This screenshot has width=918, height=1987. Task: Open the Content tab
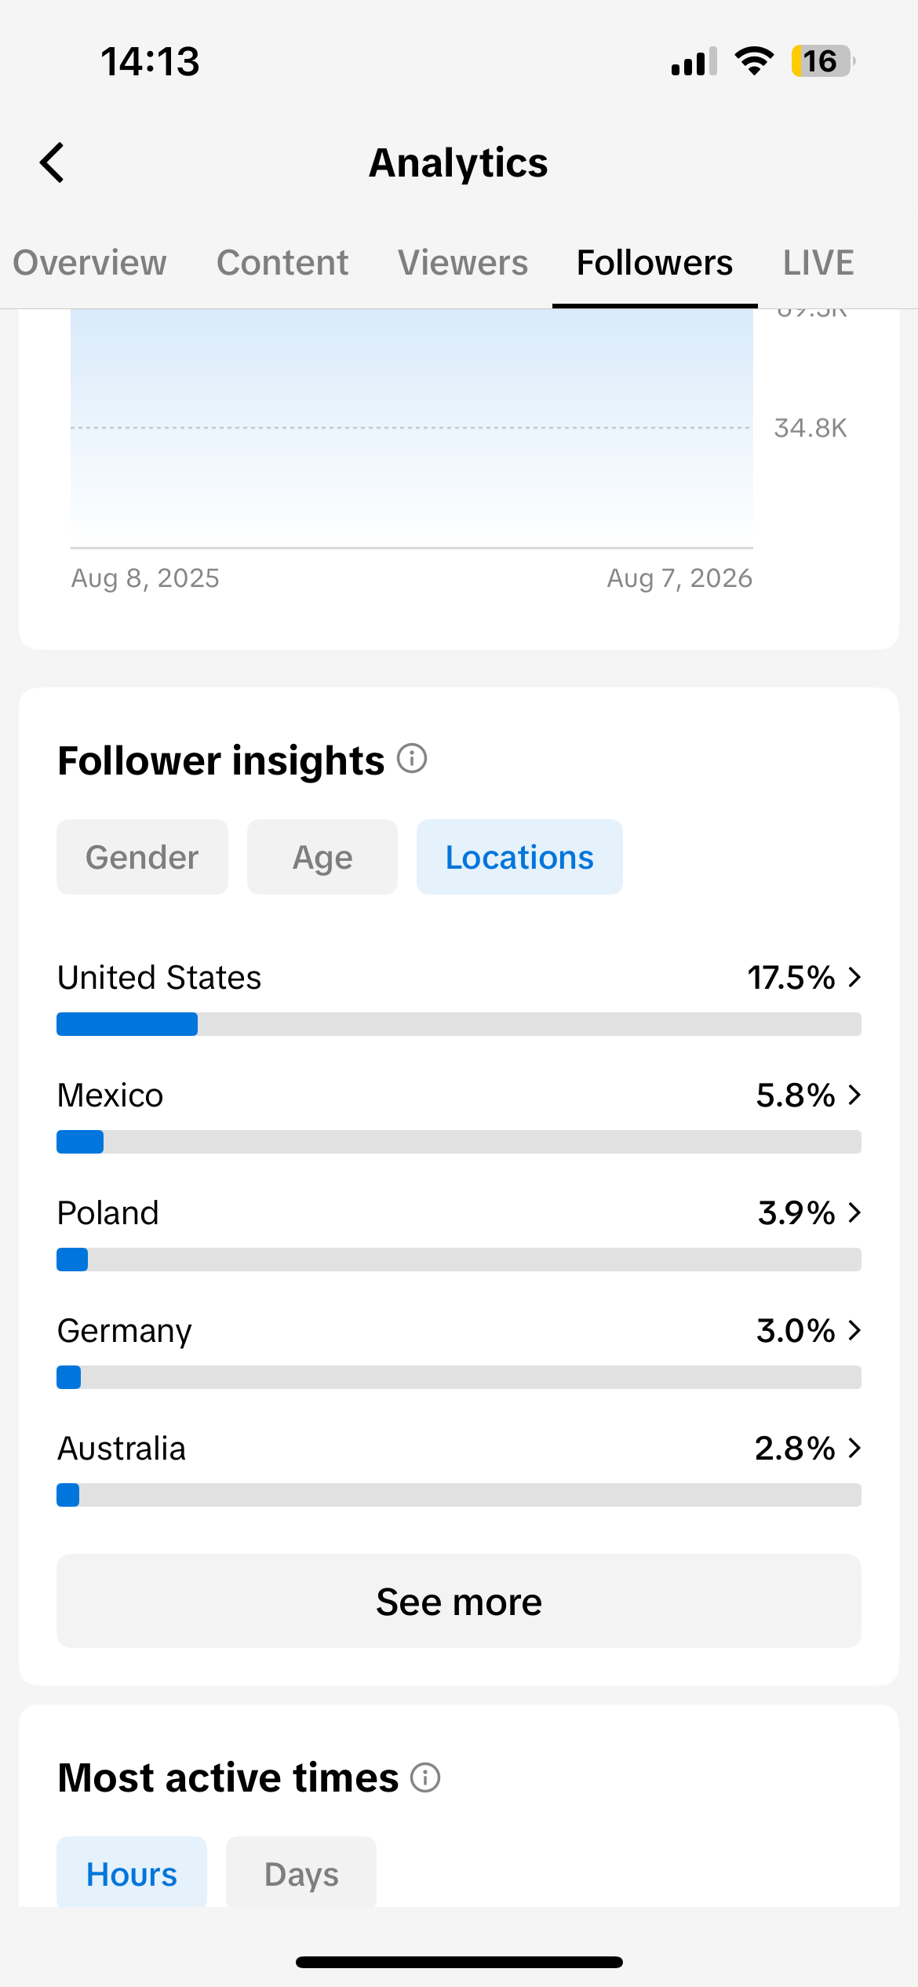click(282, 263)
